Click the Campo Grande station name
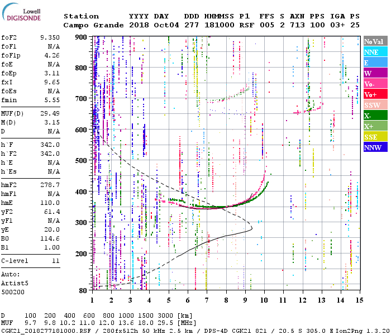The height and width of the screenshot is (335, 391). pyautogui.click(x=93, y=25)
